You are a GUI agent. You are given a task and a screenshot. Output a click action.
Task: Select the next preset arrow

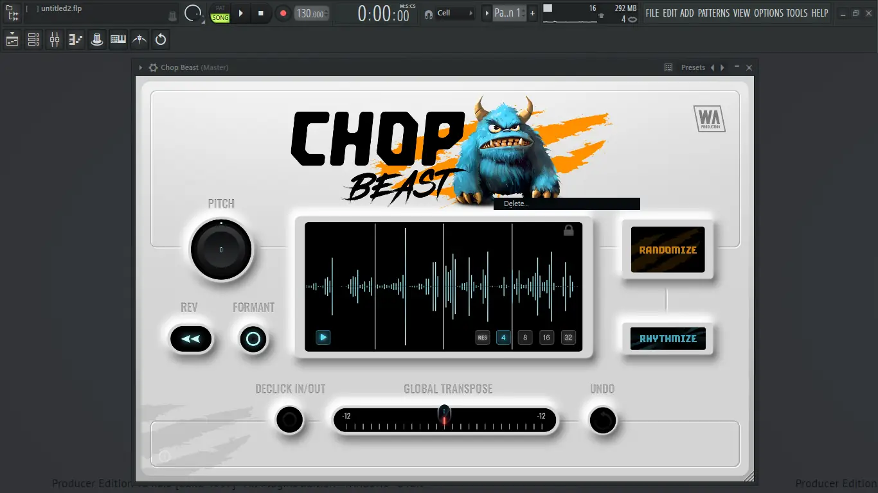tap(722, 67)
